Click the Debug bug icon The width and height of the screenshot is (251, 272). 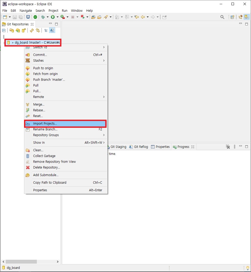[x=43, y=17]
